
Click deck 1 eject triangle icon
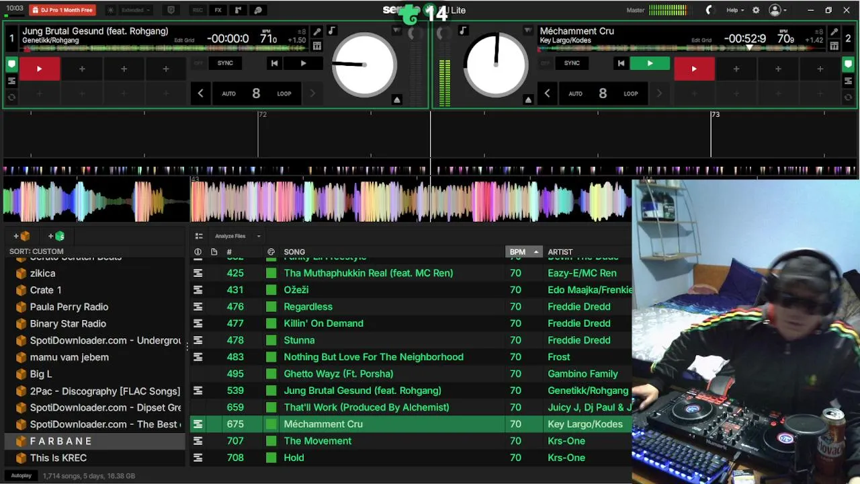(397, 99)
